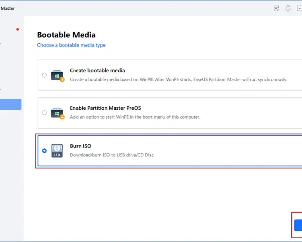The height and width of the screenshot is (242, 302).
Task: Click the Burn ISO disc icon
Action: (x=57, y=151)
